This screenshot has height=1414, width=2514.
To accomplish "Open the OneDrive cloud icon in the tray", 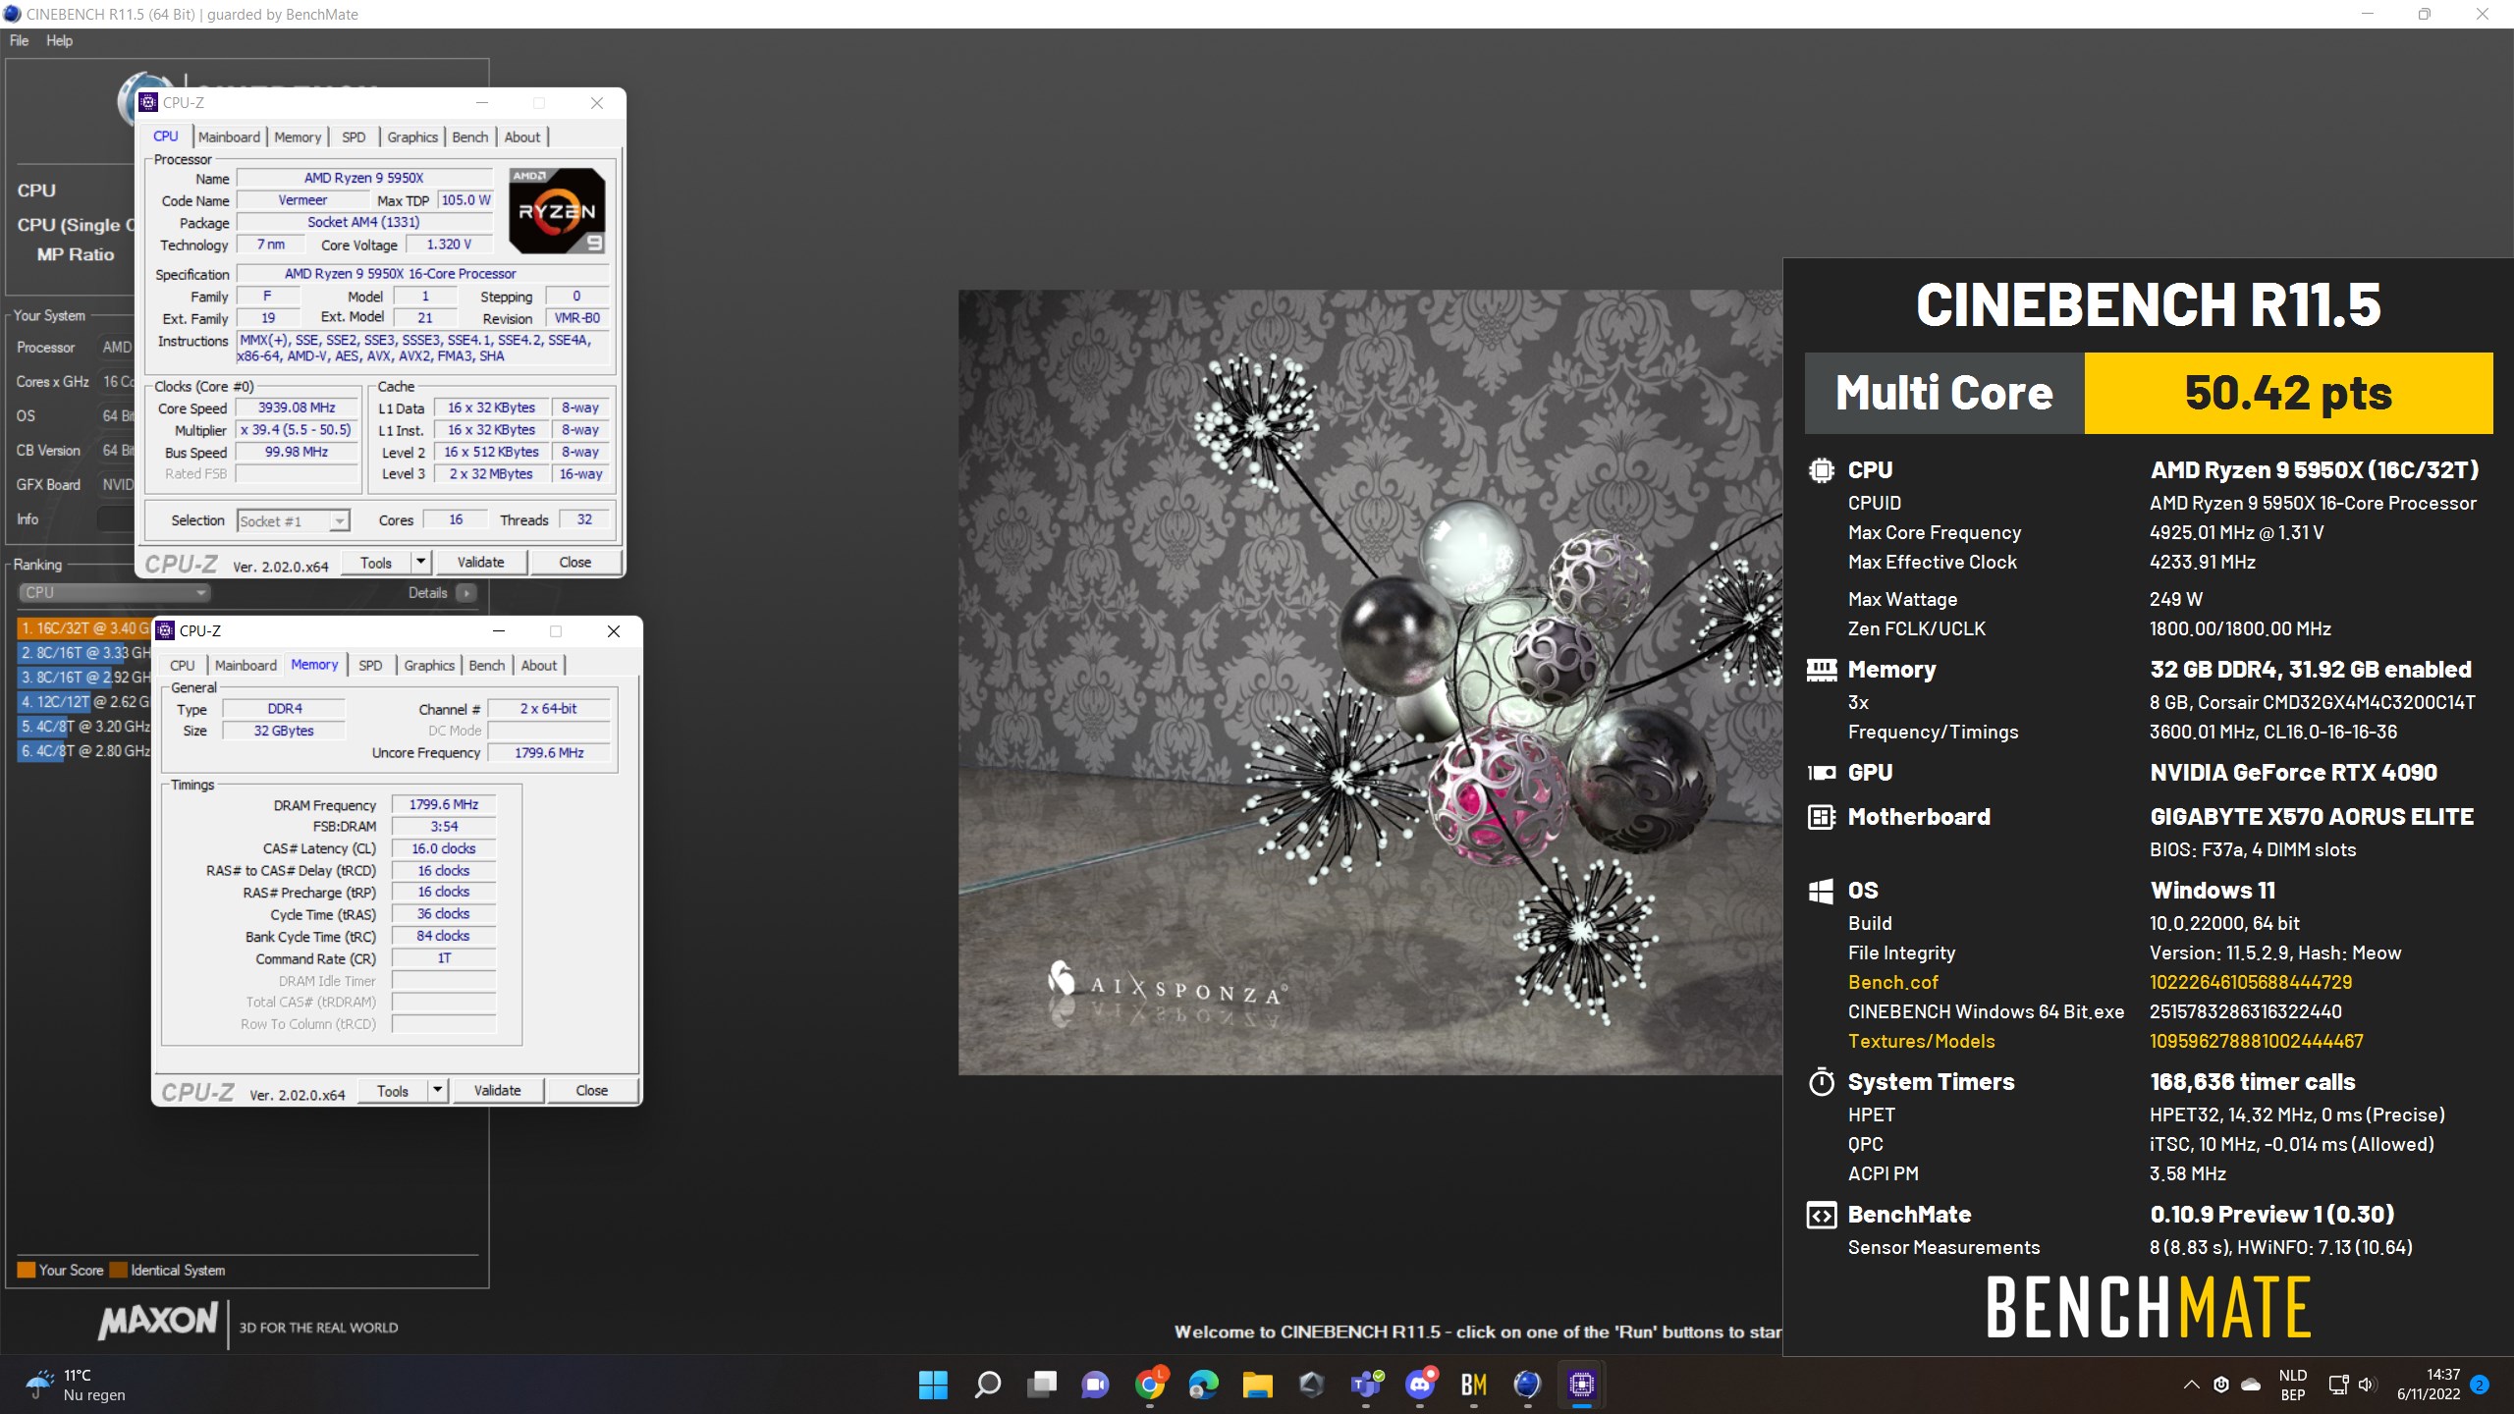I will 2251,1385.
